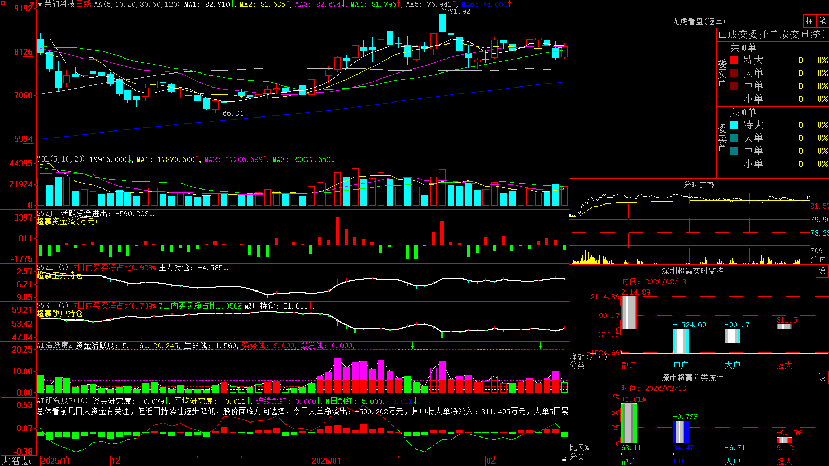Image resolution: width=829 pixels, height=466 pixels.
Task: Click the 超大 bar valued 311.5
Action: tap(784, 326)
